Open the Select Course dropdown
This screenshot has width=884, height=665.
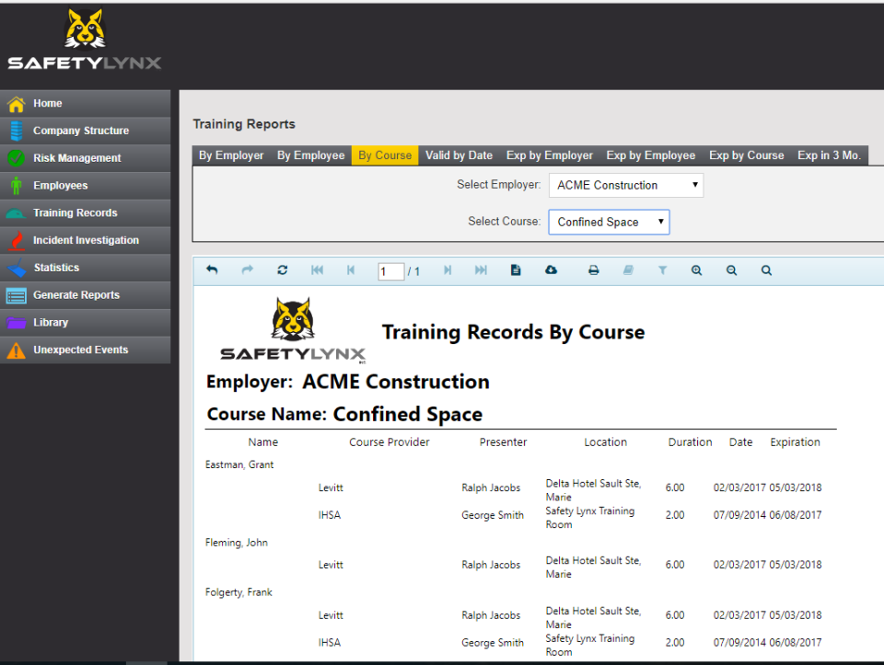click(x=609, y=223)
